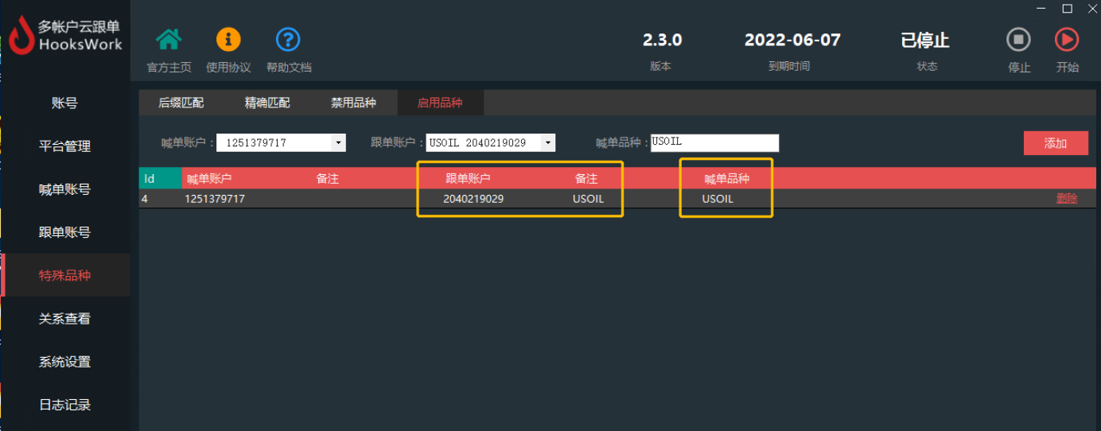Switch to the 精确匹配 tab

[x=267, y=103]
